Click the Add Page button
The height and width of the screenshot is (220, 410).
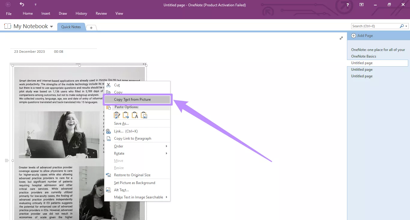pos(362,35)
